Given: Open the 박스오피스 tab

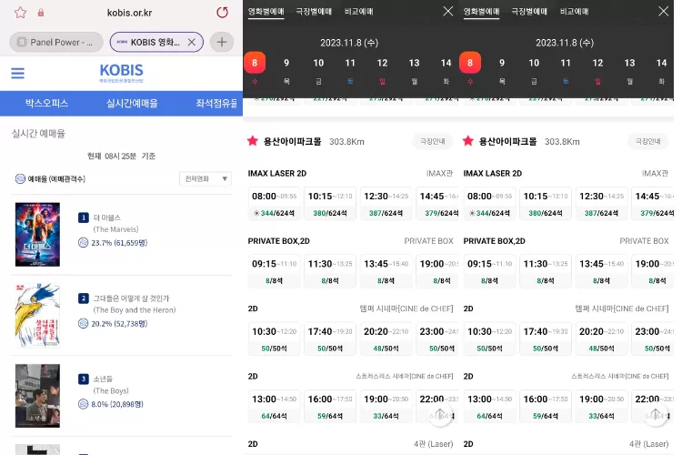Looking at the screenshot, I should pos(46,104).
